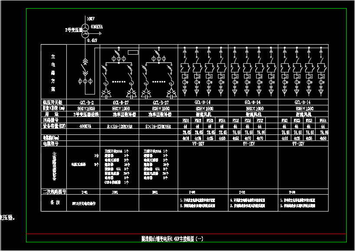Select the 回路编号 row header
Screen dimensions: 355x251
[x=51, y=120]
